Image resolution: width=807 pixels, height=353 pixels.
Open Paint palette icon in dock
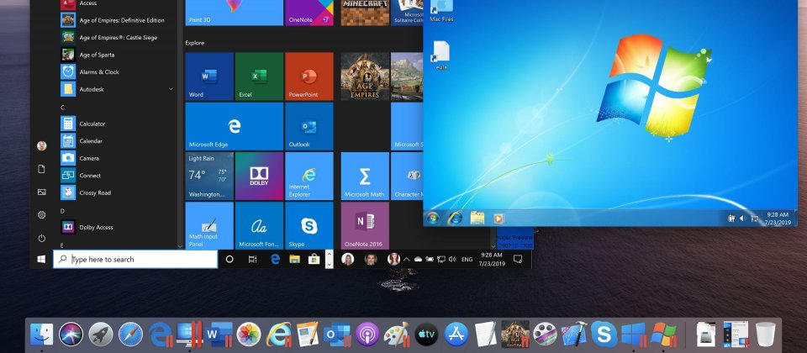(x=397, y=335)
